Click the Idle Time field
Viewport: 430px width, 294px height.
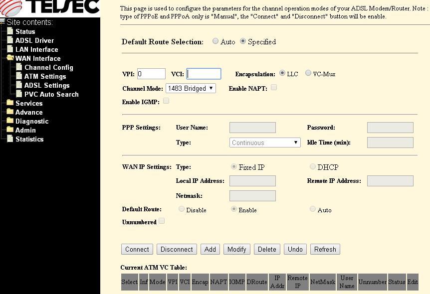click(390, 143)
